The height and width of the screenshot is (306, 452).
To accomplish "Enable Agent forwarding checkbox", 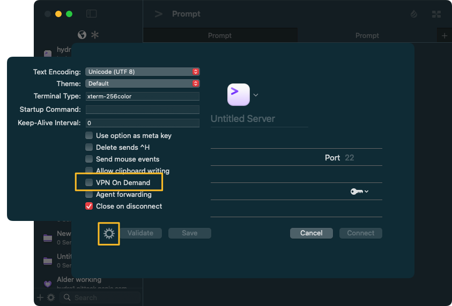I will (89, 194).
